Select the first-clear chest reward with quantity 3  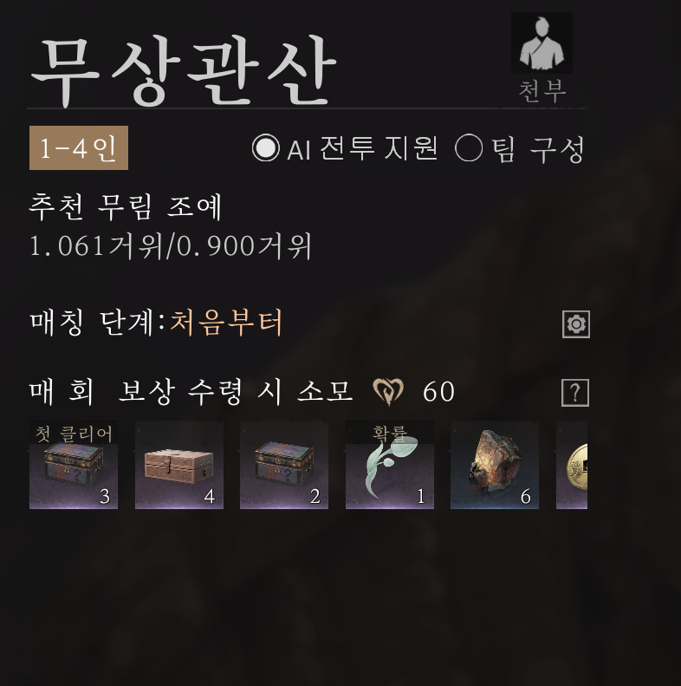(x=74, y=465)
